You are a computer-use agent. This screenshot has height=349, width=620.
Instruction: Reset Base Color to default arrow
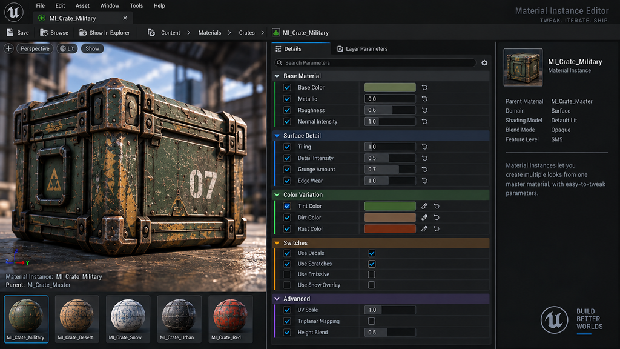pyautogui.click(x=424, y=87)
